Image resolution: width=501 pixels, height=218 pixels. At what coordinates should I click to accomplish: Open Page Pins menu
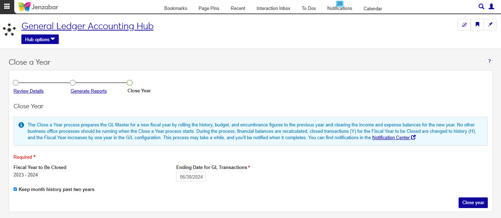(x=209, y=8)
